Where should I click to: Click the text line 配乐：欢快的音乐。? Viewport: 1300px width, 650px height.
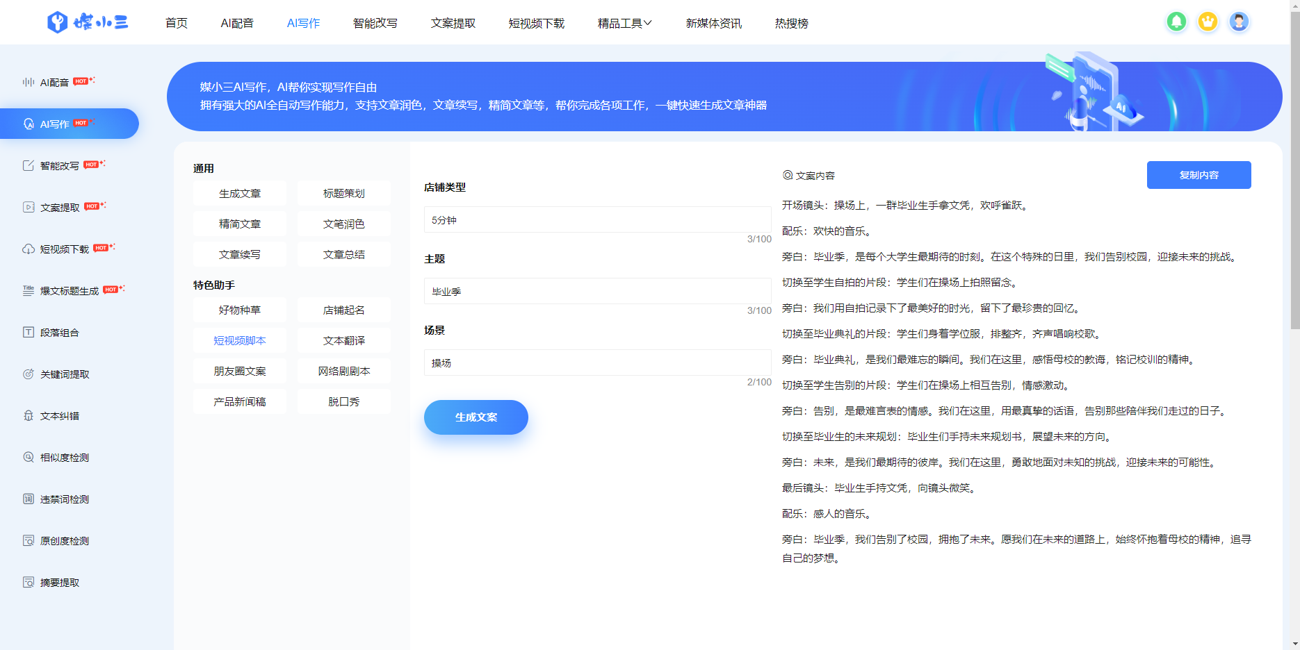(x=829, y=231)
